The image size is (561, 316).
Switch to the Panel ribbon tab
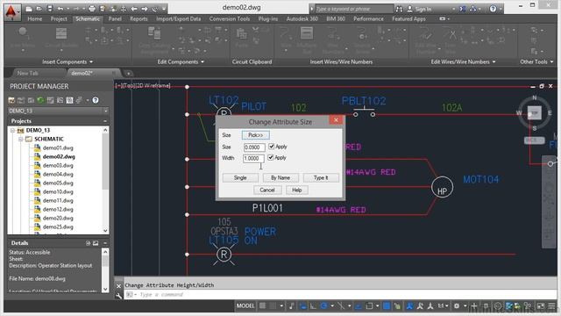pyautogui.click(x=115, y=19)
